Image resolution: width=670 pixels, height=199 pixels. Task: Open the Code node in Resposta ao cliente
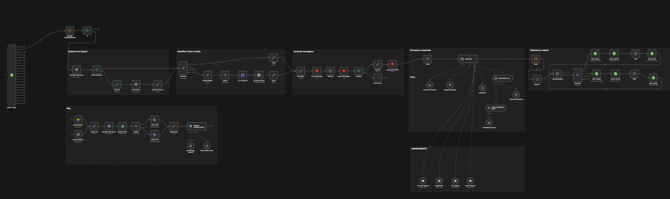click(x=536, y=59)
